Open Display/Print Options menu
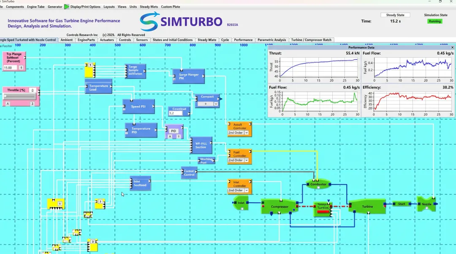Viewport: 456px width, 254px height. coord(85,7)
